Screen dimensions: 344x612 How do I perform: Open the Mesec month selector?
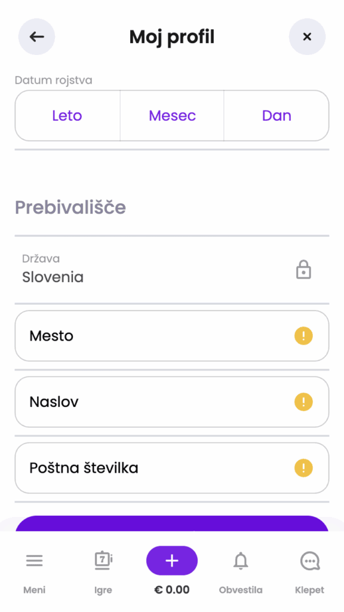click(x=171, y=115)
